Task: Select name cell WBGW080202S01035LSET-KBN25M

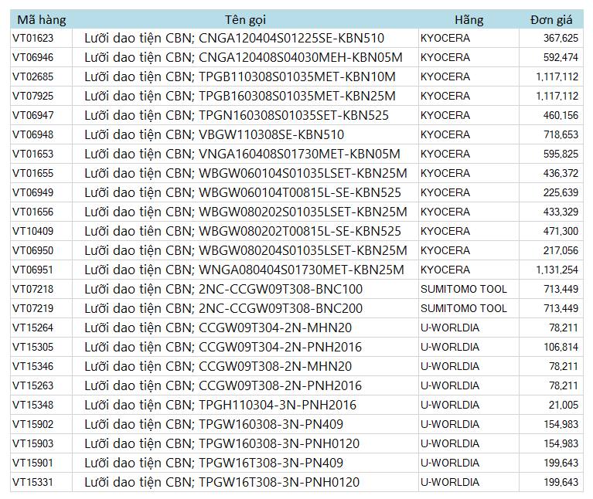Action: coord(245,212)
